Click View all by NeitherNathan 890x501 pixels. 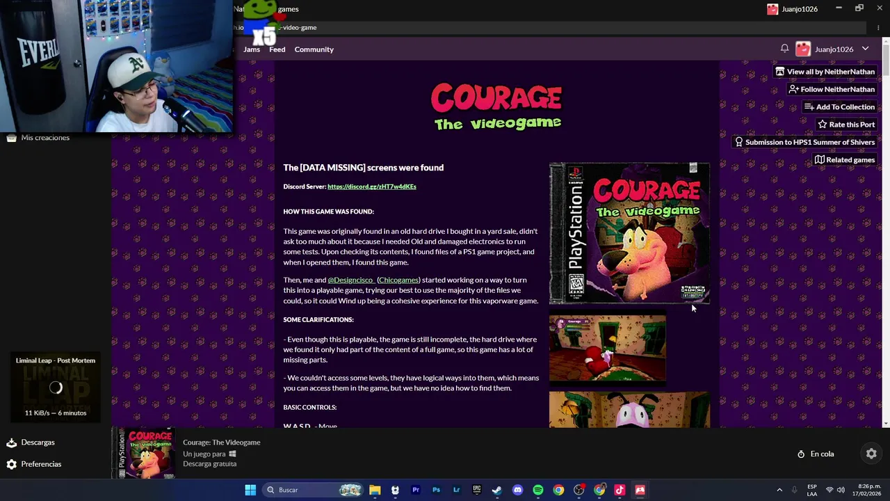click(825, 72)
